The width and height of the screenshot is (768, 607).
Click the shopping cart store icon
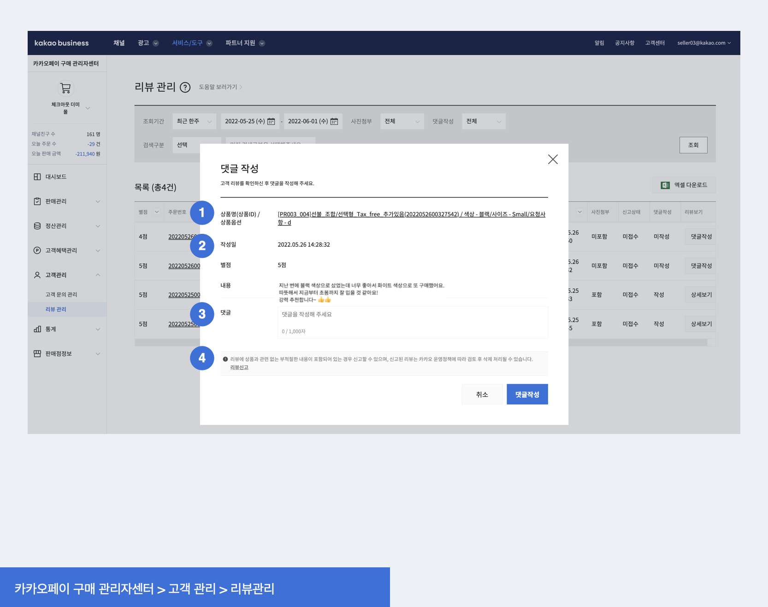65,88
